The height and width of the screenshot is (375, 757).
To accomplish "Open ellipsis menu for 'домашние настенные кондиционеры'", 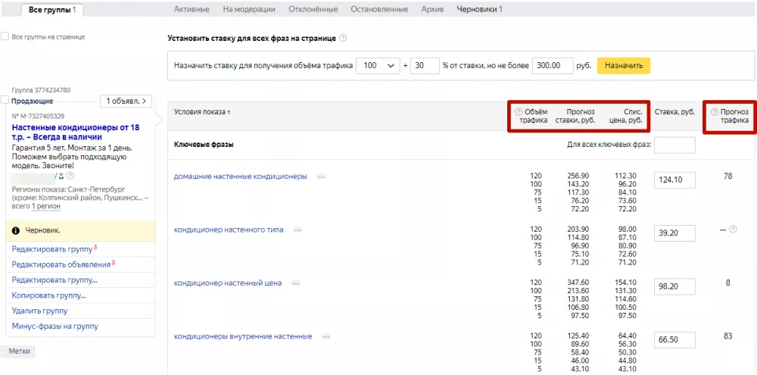I will tap(321, 177).
